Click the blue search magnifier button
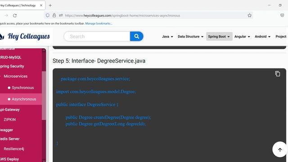 (136, 36)
